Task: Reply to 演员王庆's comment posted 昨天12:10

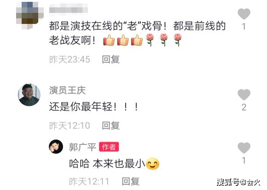Action: coord(110,126)
